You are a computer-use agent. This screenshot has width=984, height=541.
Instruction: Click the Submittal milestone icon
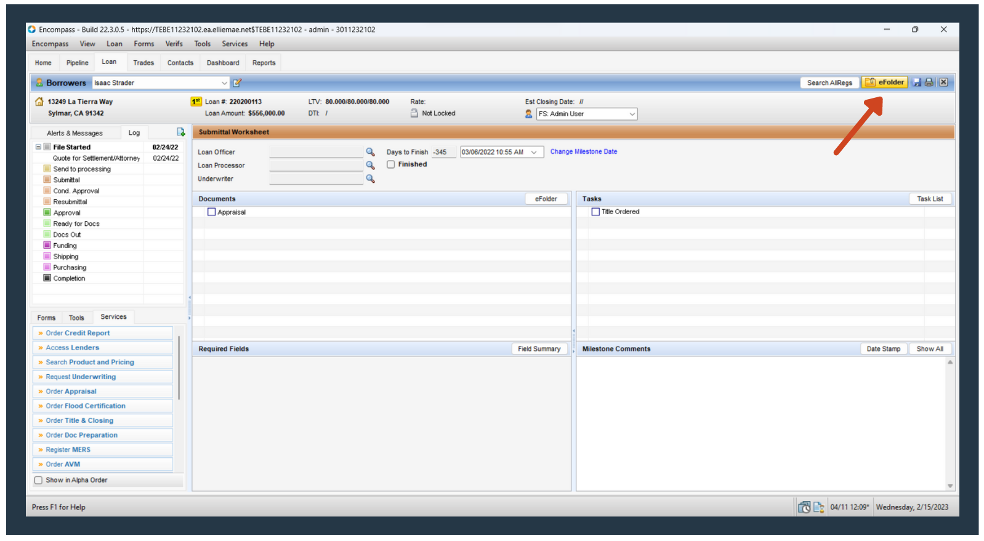click(47, 180)
